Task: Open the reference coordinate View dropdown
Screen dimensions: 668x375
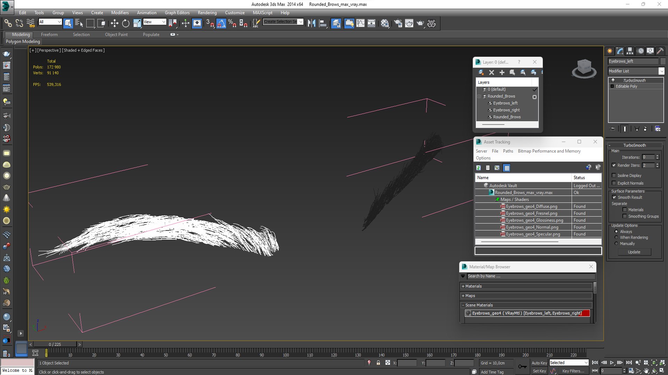Action: click(154, 22)
